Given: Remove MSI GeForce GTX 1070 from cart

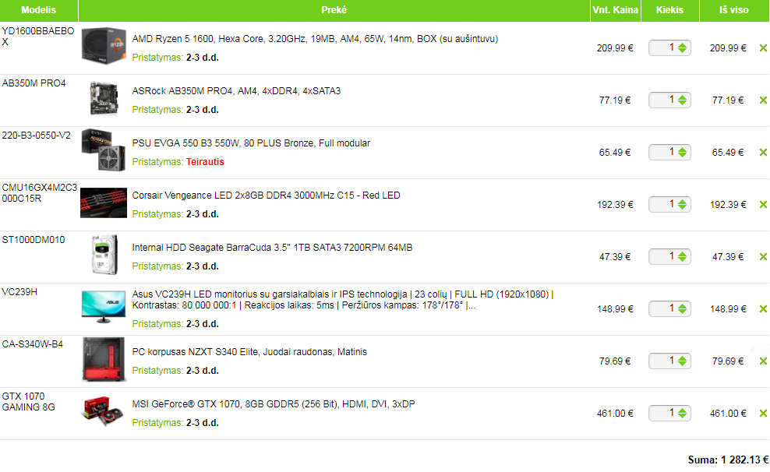Looking at the screenshot, I should point(763,414).
